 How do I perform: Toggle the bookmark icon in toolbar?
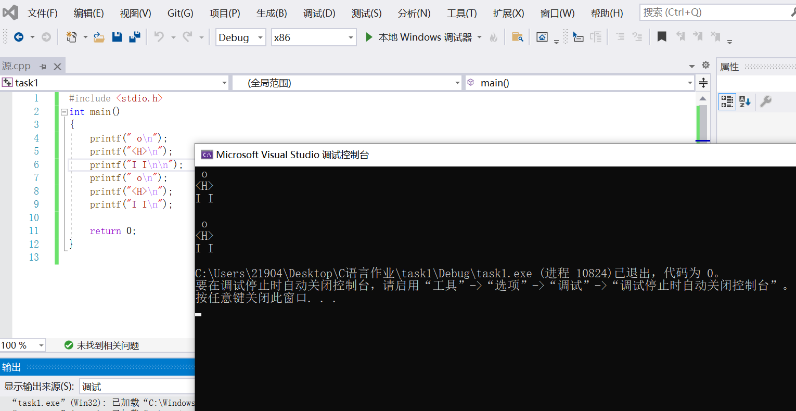(662, 37)
